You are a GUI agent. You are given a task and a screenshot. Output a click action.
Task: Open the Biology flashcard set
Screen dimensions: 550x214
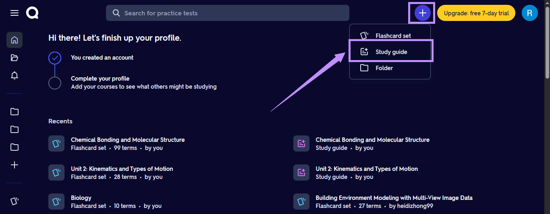point(105,202)
